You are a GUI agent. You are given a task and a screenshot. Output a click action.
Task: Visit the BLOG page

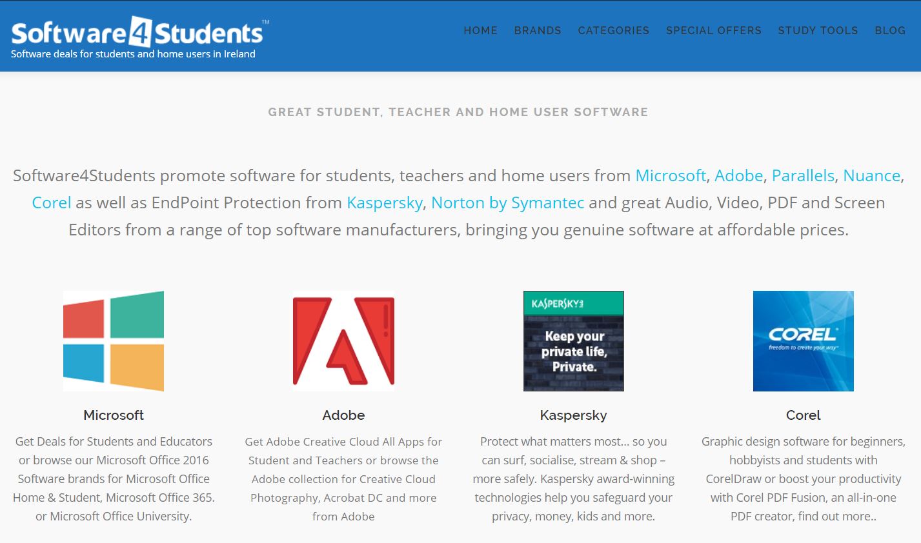890,30
